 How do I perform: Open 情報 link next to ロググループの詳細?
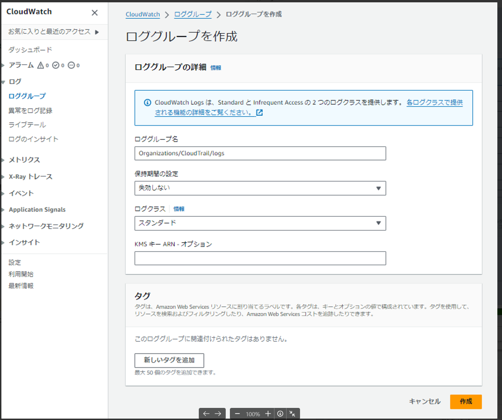216,67
